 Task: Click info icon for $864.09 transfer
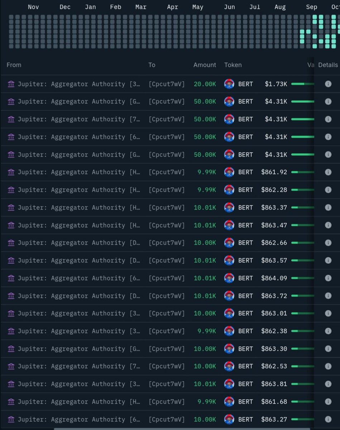click(328, 278)
